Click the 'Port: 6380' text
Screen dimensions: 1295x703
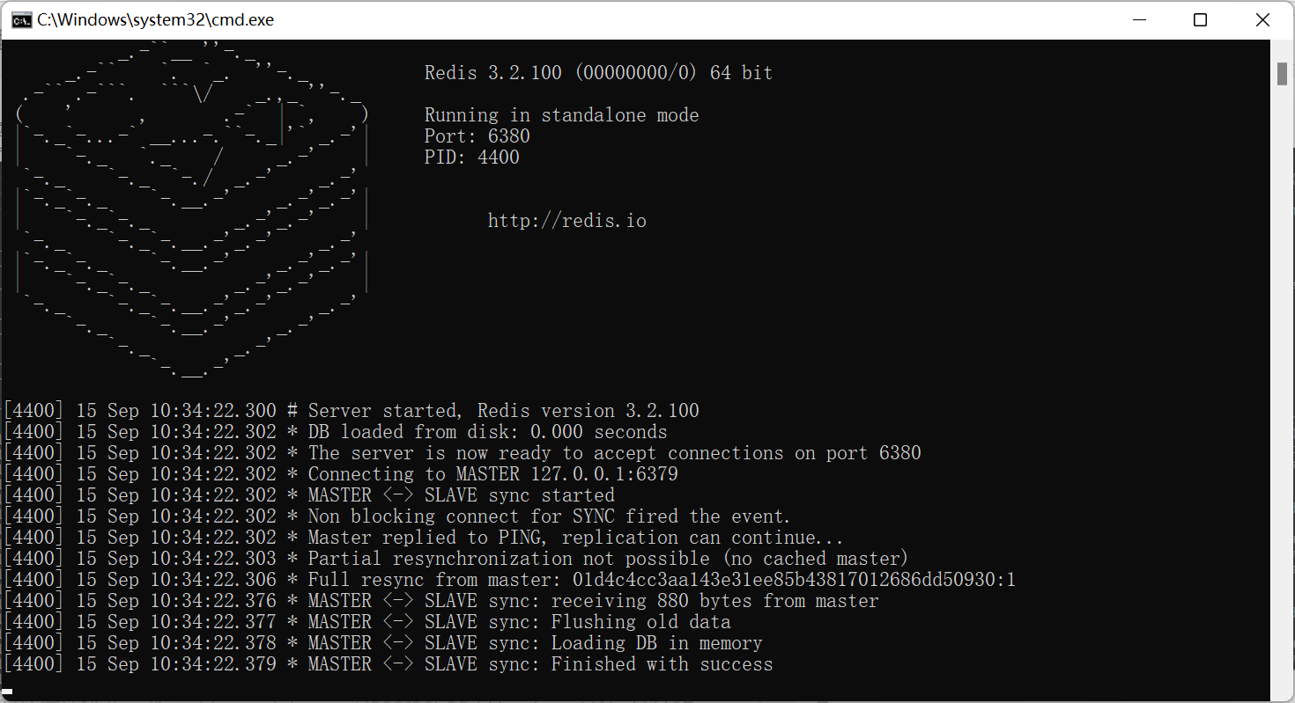click(477, 136)
